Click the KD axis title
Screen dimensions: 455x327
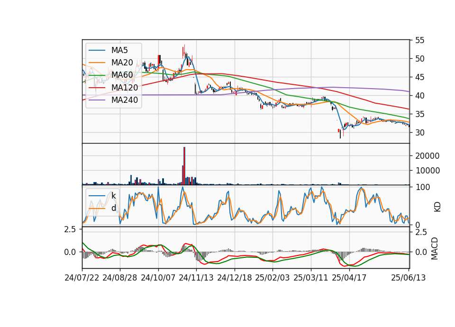pos(437,207)
